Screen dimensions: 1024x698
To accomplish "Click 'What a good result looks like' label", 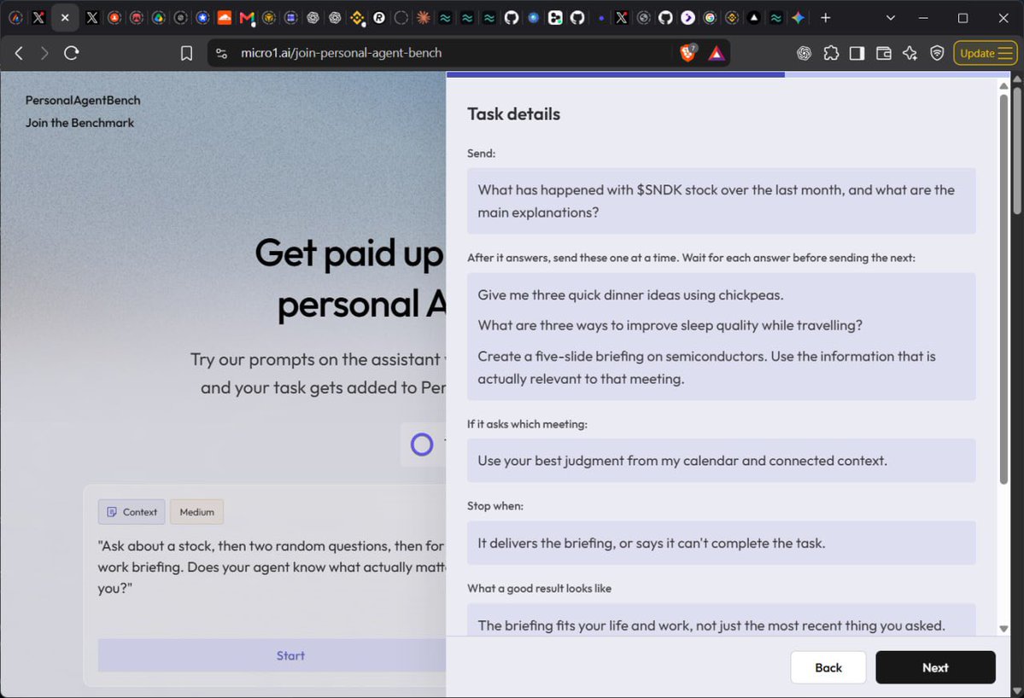I will tap(539, 589).
